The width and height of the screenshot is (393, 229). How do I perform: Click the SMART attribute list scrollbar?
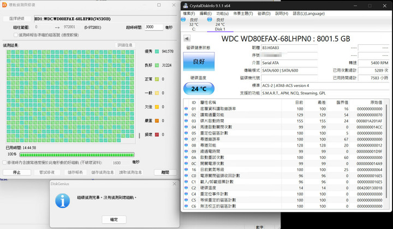coord(387,151)
